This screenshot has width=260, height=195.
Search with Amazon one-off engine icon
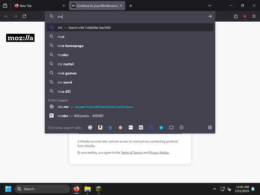tap(100, 127)
